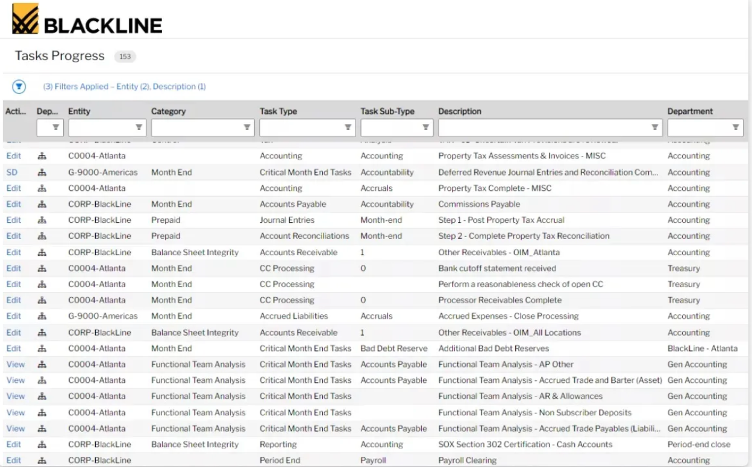The image size is (752, 467).
Task: Click the dependency icon for AR & Allowances row
Action: pos(42,396)
